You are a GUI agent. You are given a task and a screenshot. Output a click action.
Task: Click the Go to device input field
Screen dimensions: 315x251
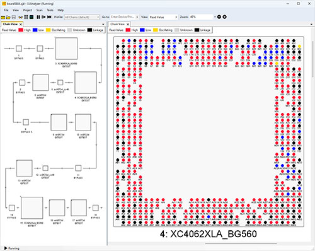click(123, 17)
